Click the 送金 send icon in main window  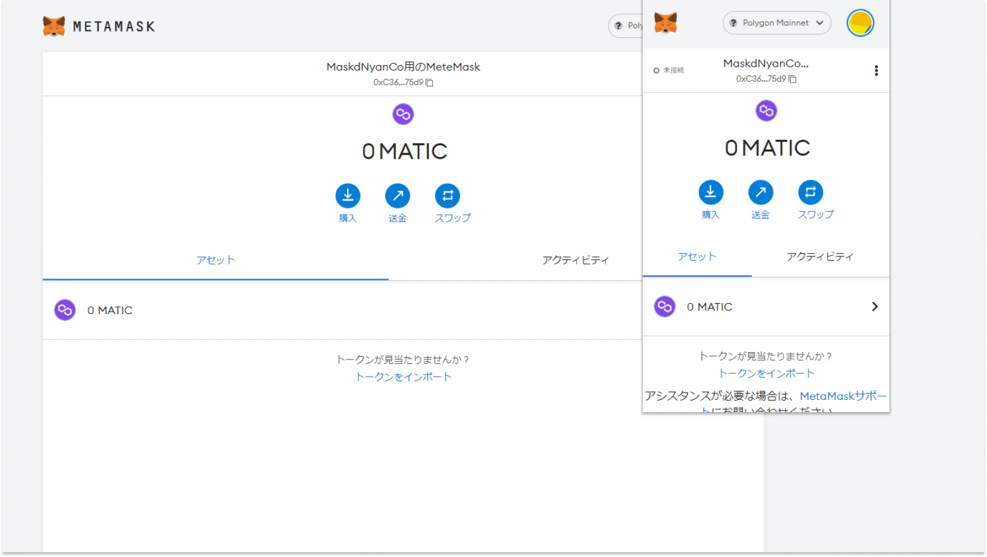point(397,196)
